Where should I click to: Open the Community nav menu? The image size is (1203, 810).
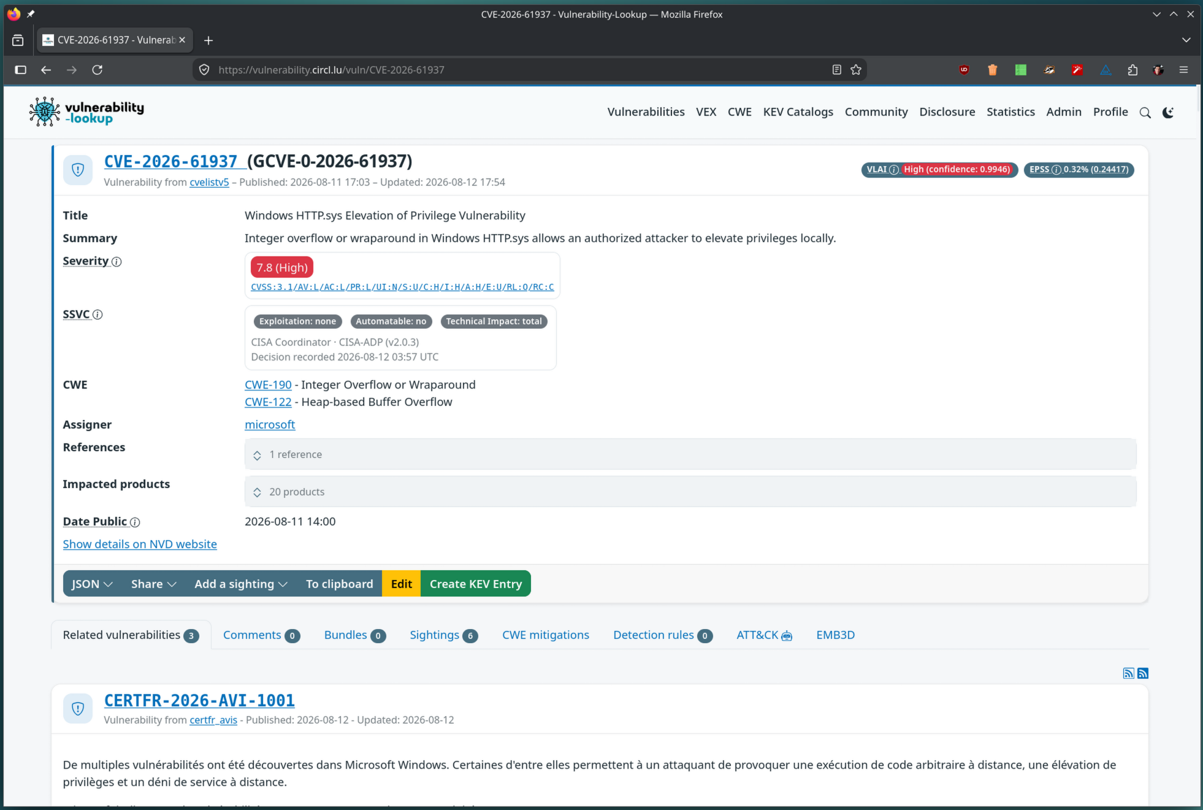click(876, 112)
